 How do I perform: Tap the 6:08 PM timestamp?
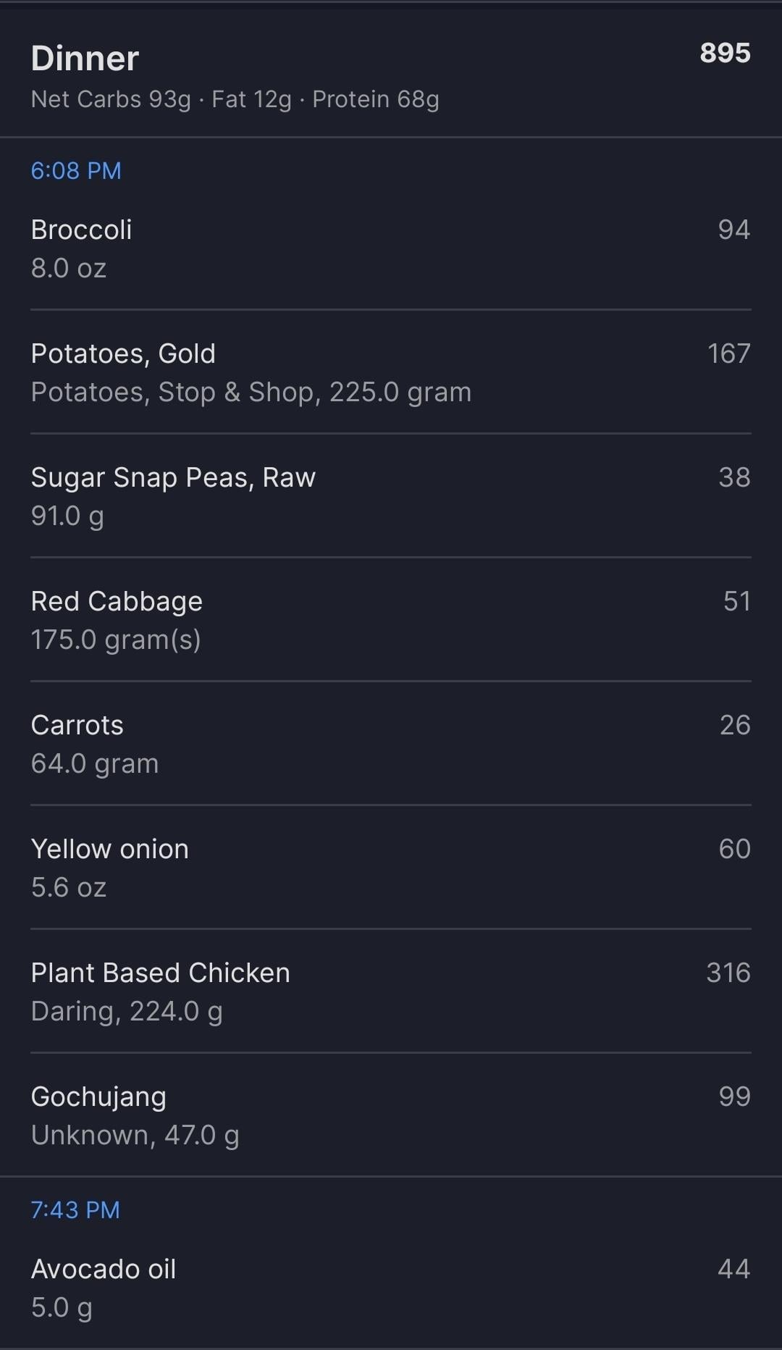(x=76, y=171)
